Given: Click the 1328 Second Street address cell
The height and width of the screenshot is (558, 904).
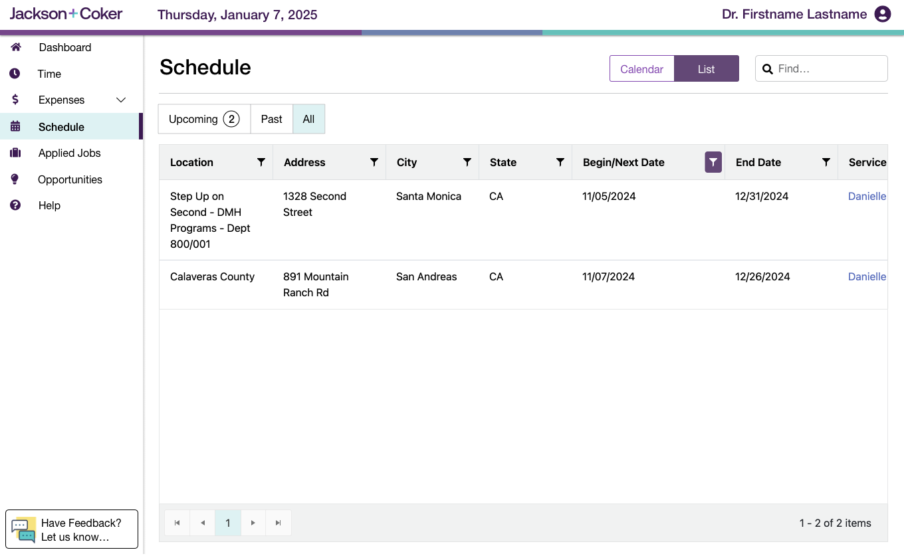Looking at the screenshot, I should (x=329, y=220).
